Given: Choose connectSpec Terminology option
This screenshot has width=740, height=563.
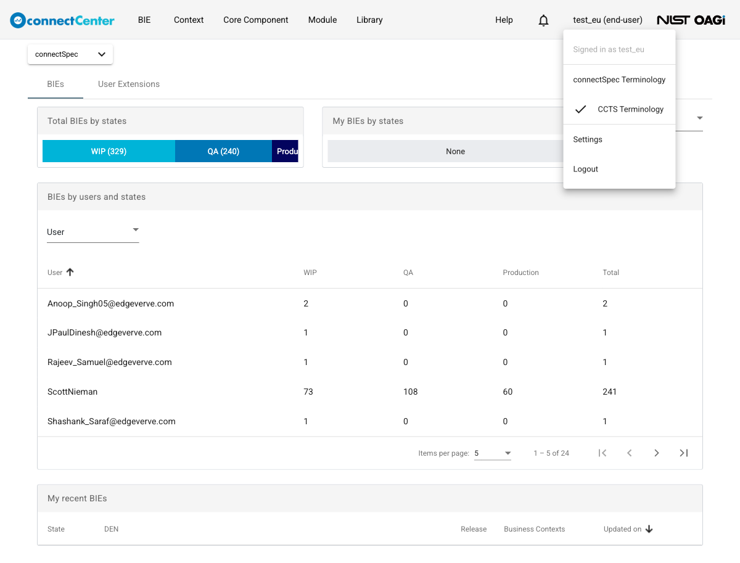Looking at the screenshot, I should click(x=619, y=80).
